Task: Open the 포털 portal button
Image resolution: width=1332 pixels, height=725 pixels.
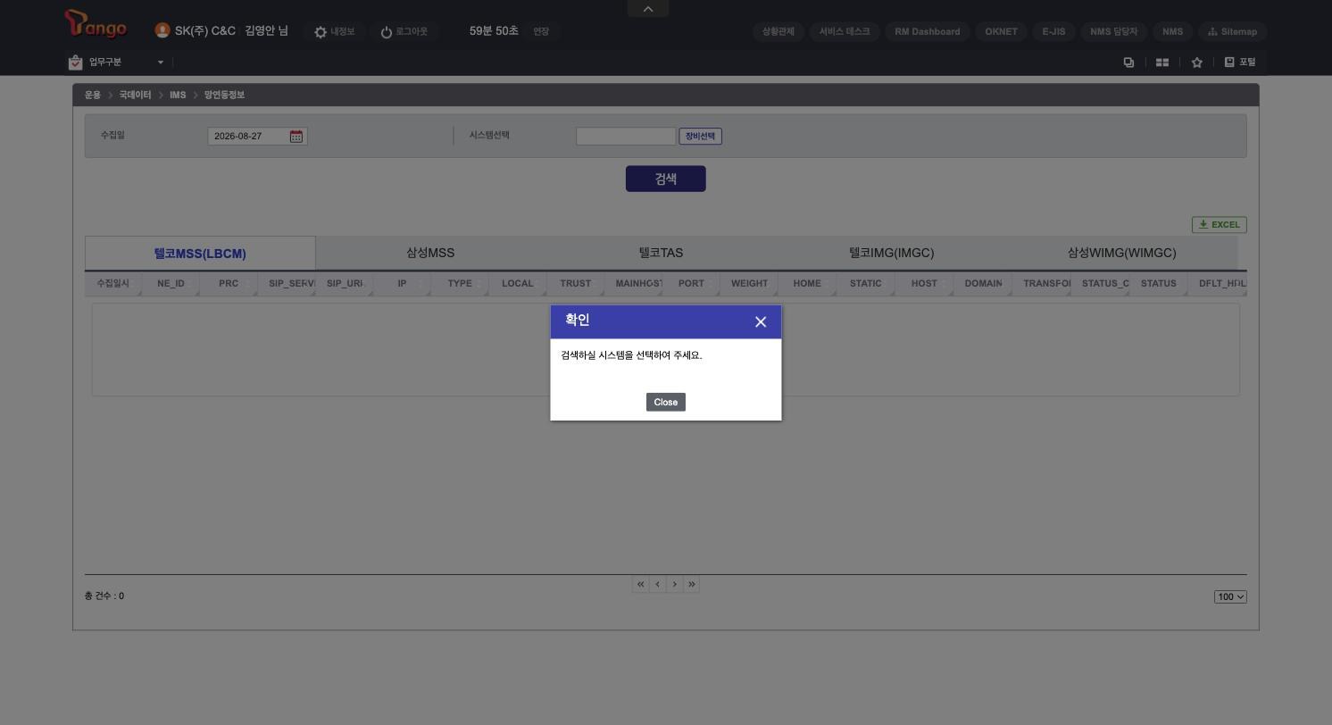Action: coord(1240,62)
